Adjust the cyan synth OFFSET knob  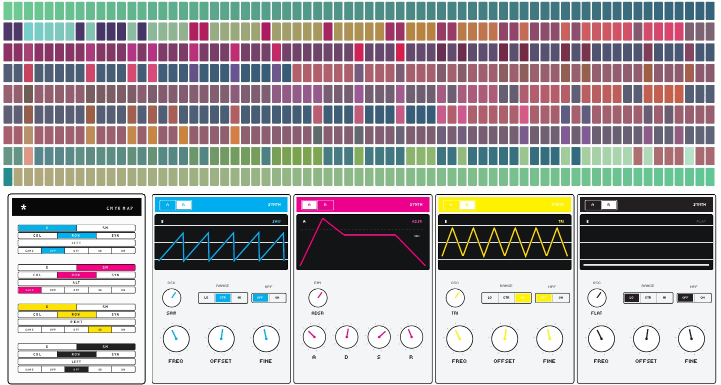tap(221, 339)
